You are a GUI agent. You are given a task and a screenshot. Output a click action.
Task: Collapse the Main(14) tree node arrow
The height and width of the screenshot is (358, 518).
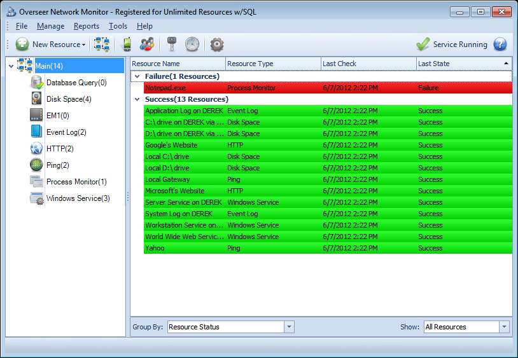pos(11,66)
